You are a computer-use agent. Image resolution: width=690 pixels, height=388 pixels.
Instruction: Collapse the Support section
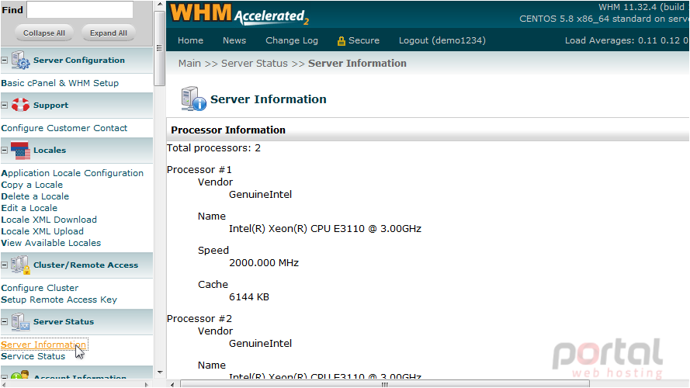pyautogui.click(x=5, y=105)
